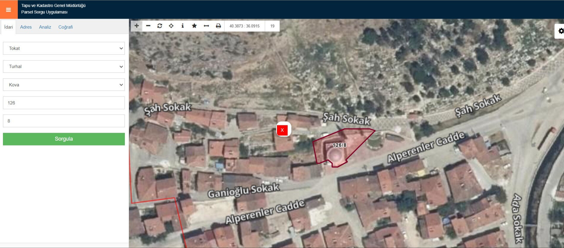Screen dimensions: 564x248
Task: Activate the locate crosshair tool
Action: [171, 26]
